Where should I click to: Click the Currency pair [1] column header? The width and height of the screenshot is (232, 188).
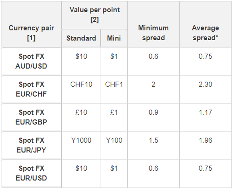(31, 33)
